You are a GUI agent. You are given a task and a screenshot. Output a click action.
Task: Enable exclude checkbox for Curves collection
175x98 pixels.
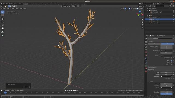coord(149,16)
